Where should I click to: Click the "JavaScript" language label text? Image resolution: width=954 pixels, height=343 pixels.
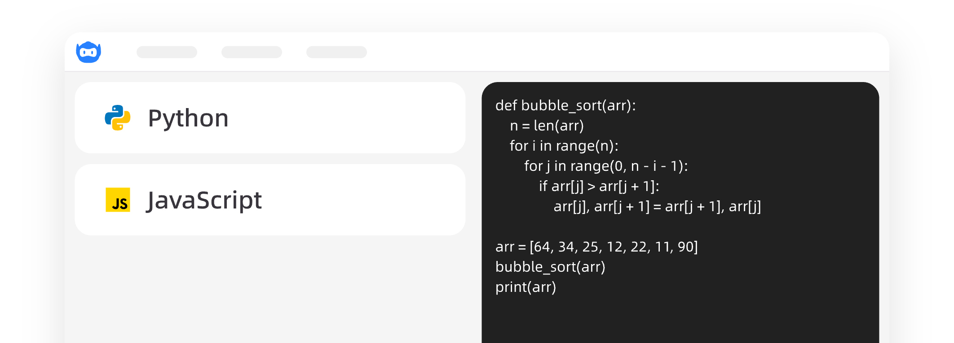pyautogui.click(x=204, y=200)
